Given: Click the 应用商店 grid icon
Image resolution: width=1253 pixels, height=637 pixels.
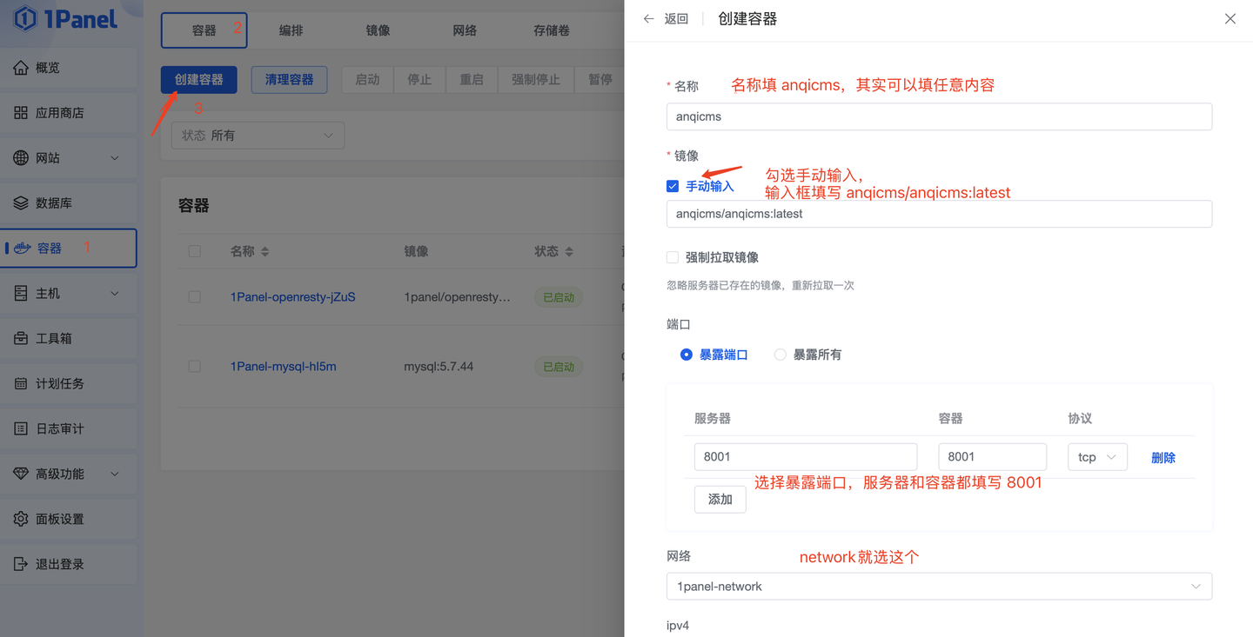Looking at the screenshot, I should (21, 113).
